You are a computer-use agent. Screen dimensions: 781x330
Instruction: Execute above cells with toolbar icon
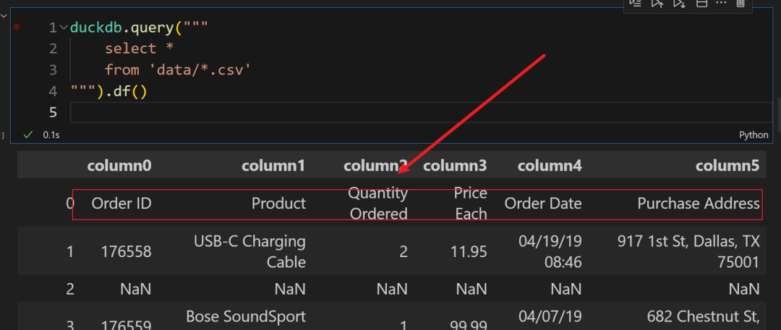click(x=657, y=4)
